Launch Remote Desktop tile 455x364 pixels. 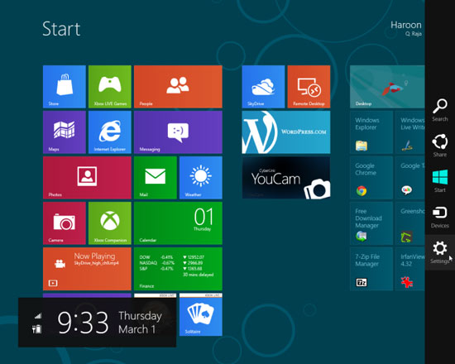click(x=309, y=87)
